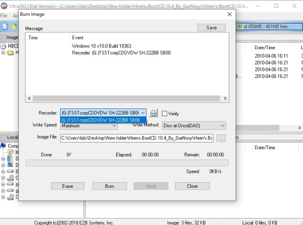Click the UltraISO app icon in title bar
303x225 pixels.
[x=4, y=6]
